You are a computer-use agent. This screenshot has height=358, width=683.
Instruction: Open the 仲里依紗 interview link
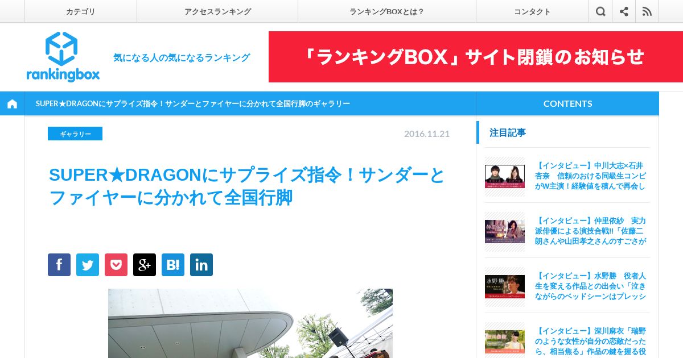pyautogui.click(x=591, y=231)
